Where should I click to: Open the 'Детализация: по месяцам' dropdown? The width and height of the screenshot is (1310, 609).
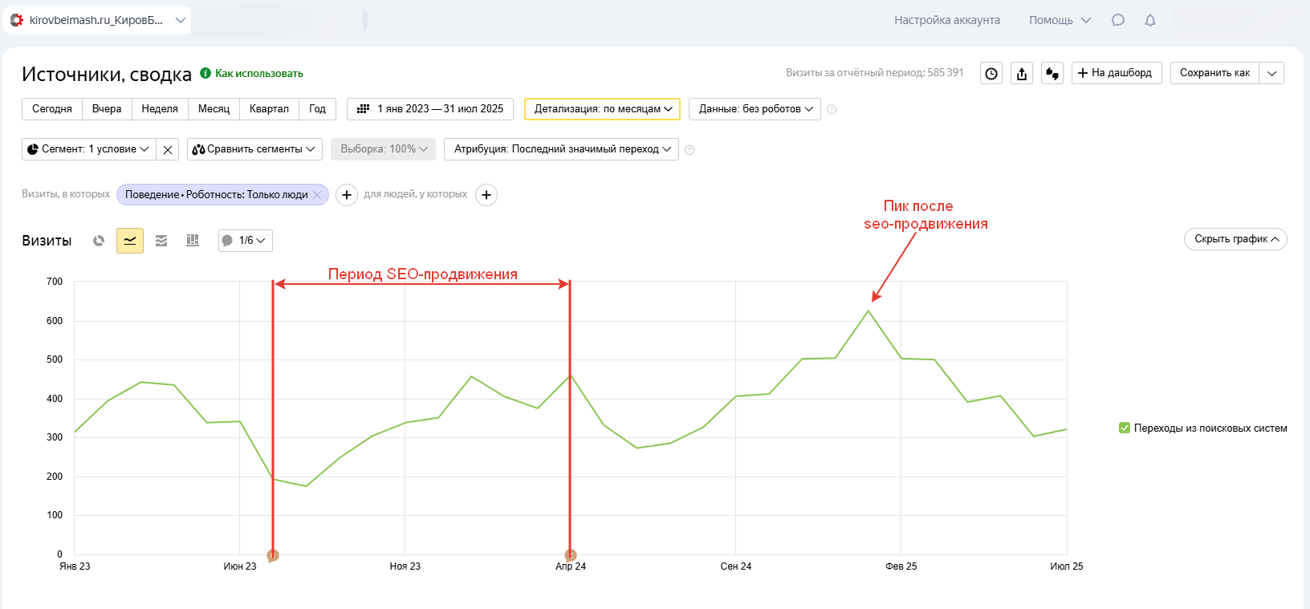pyautogui.click(x=602, y=109)
